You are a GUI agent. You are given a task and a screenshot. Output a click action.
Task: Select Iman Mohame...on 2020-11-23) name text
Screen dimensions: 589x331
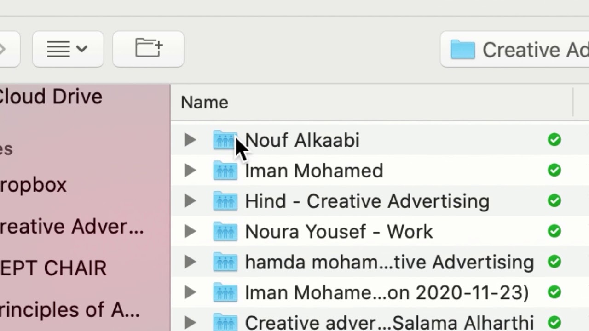[x=387, y=293]
